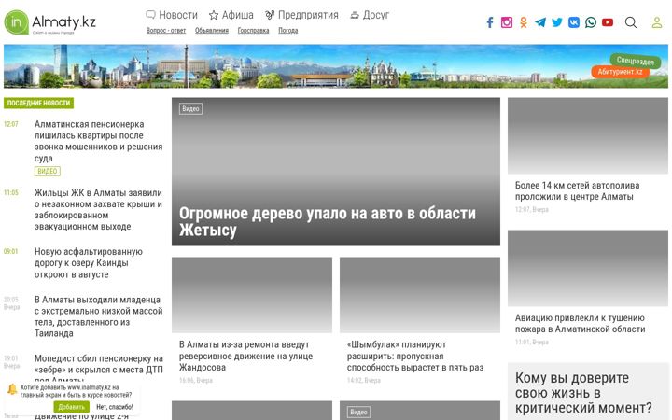
Task: Open the search magnifier icon
Action: click(x=630, y=22)
